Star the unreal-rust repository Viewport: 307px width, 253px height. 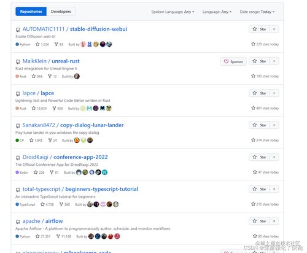[259, 61]
